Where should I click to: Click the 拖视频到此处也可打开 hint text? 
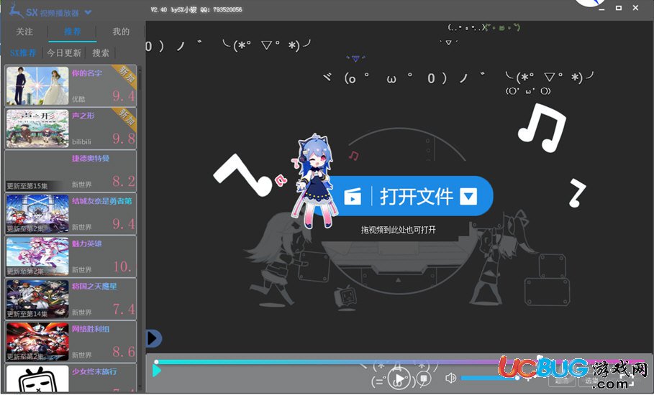coord(399,230)
